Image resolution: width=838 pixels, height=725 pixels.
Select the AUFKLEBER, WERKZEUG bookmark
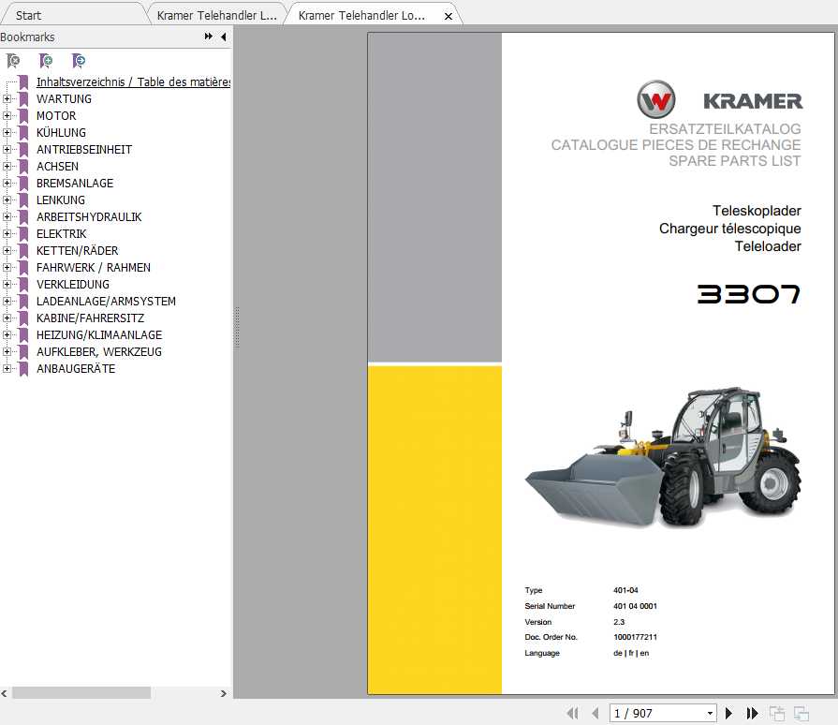point(99,352)
